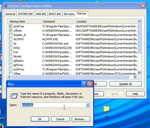This screenshot has height=128, width=150.
Task: Enable the igfxtray startup item
Action: [10, 65]
